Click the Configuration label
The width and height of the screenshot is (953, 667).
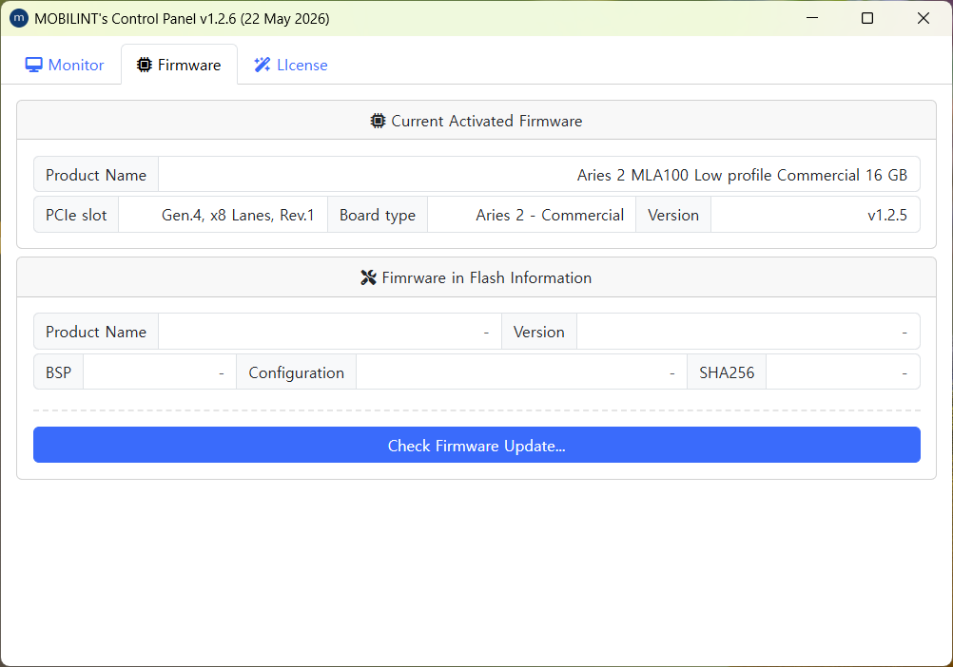tap(296, 372)
